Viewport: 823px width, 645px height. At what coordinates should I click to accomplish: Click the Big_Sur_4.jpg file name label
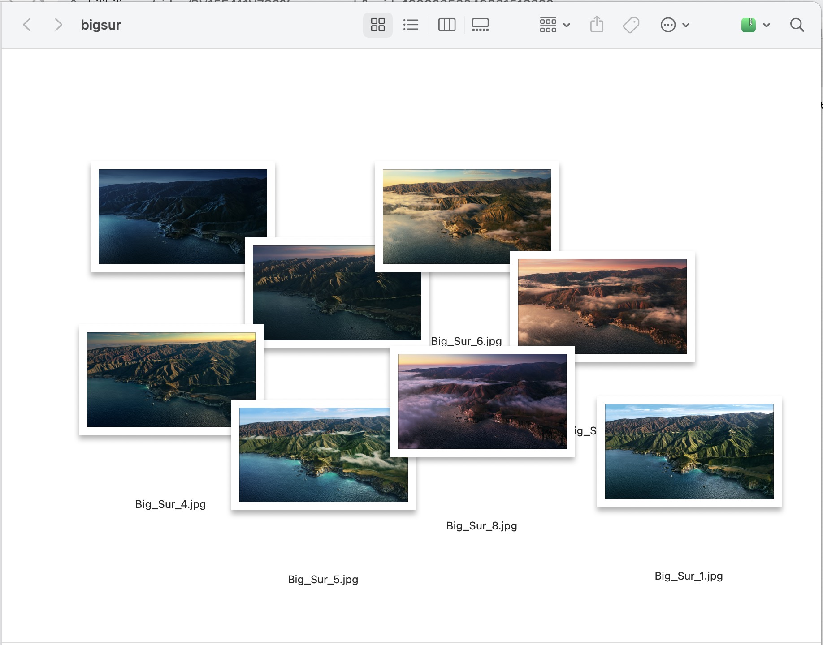(171, 504)
